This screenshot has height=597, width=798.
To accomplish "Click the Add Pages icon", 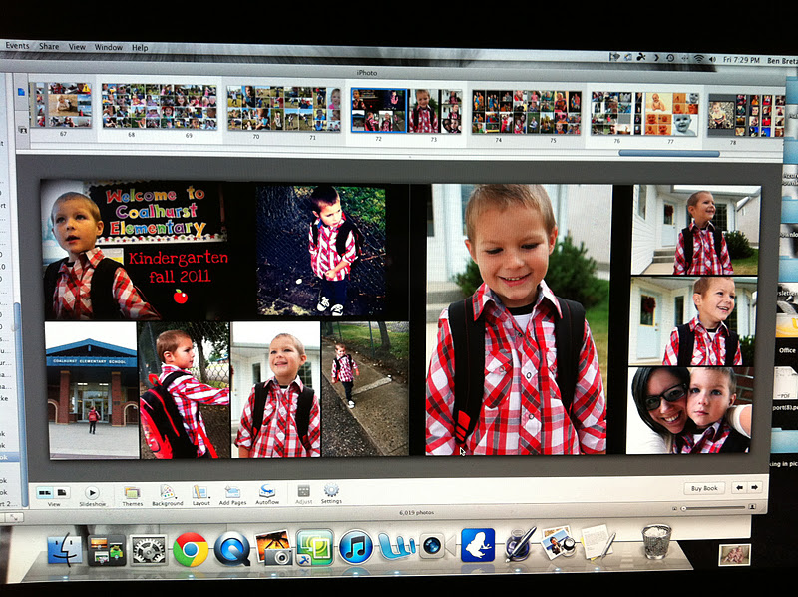I will pos(232,492).
